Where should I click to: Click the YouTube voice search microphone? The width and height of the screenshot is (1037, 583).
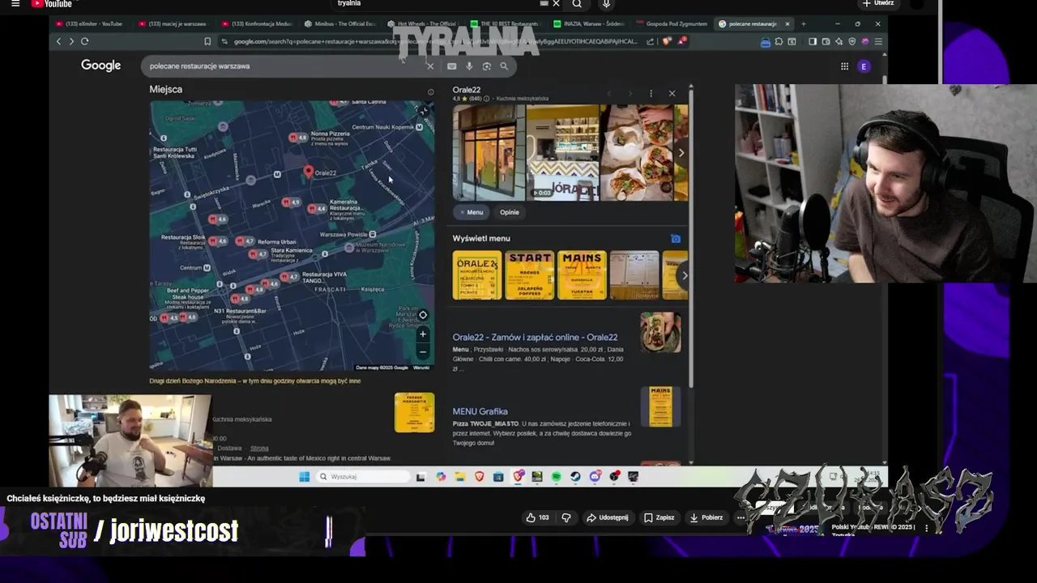606,4
